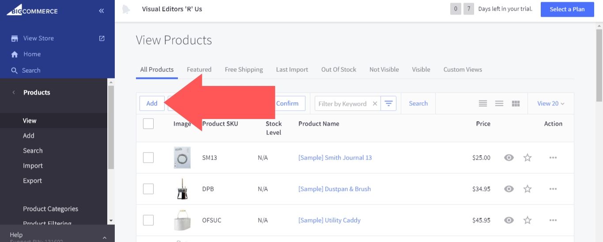Click the Smith Journal 13 thumbnail image
The width and height of the screenshot is (603, 242).
(x=182, y=157)
